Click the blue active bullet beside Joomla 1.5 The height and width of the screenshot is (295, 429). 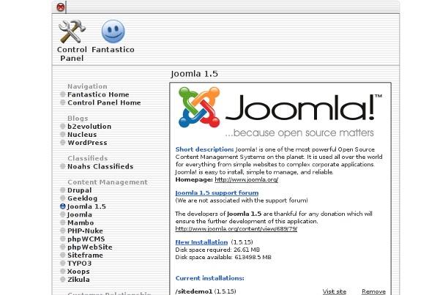pos(63,206)
